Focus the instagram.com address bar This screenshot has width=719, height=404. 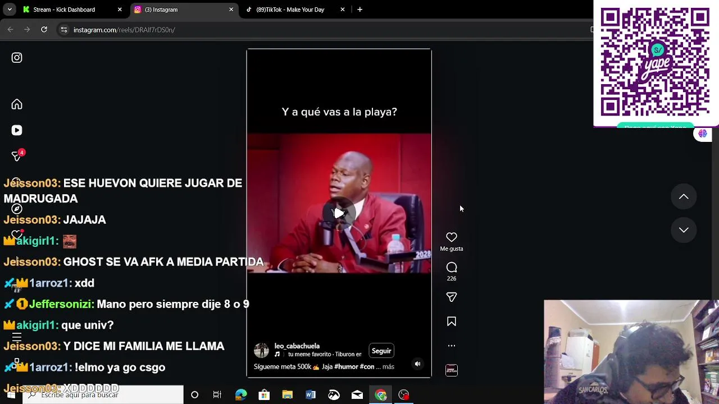326,30
